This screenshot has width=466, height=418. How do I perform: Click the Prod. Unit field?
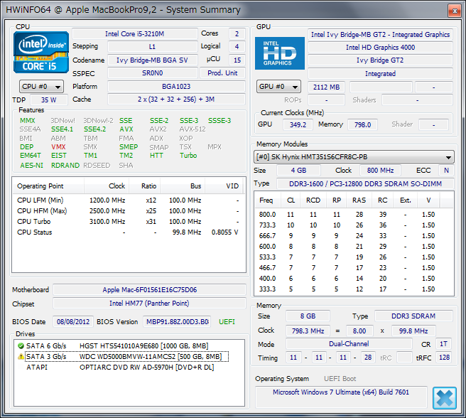point(222,73)
